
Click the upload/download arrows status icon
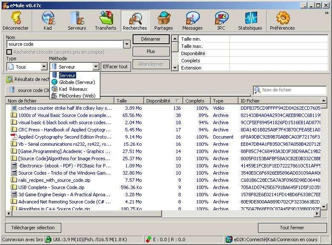point(148,239)
